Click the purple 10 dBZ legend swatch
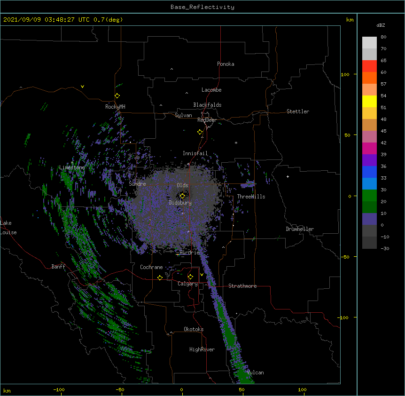The width and height of the screenshot is (405, 396). tap(369, 219)
